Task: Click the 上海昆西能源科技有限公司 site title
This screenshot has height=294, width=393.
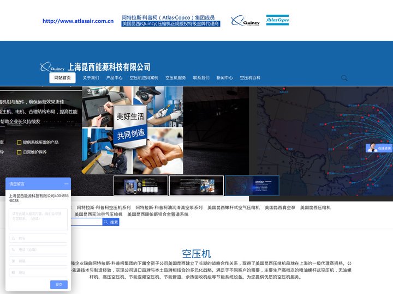Action: [109, 67]
